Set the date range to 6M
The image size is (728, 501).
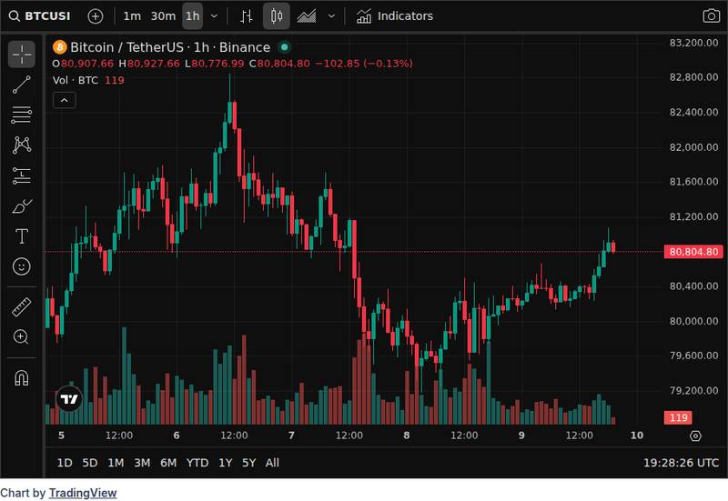(168, 463)
